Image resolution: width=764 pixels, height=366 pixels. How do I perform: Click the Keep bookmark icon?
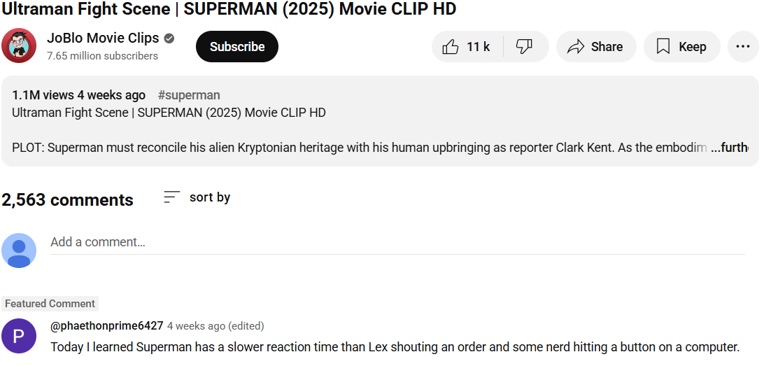[663, 47]
